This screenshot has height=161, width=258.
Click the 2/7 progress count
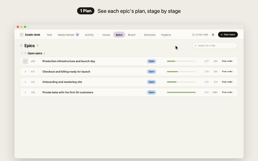pos(206,61)
